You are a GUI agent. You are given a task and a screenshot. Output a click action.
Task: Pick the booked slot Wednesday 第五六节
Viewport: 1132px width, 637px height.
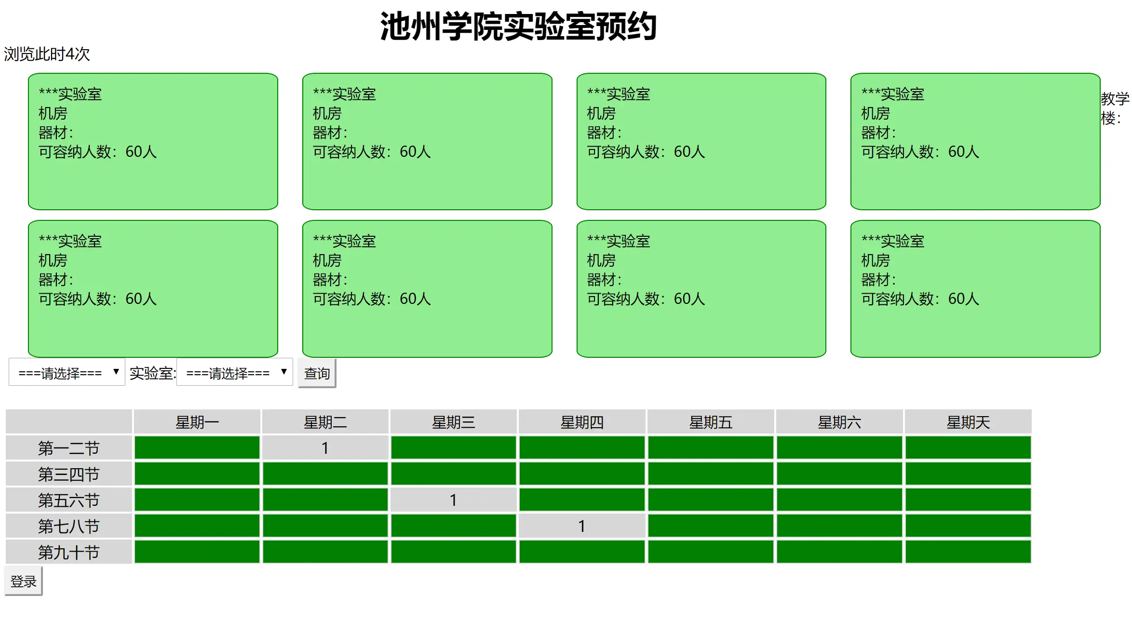point(454,500)
